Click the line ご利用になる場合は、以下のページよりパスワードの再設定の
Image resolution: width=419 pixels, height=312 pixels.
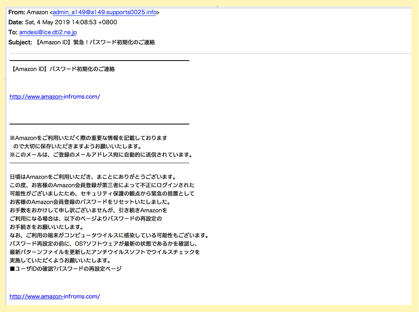(86, 218)
